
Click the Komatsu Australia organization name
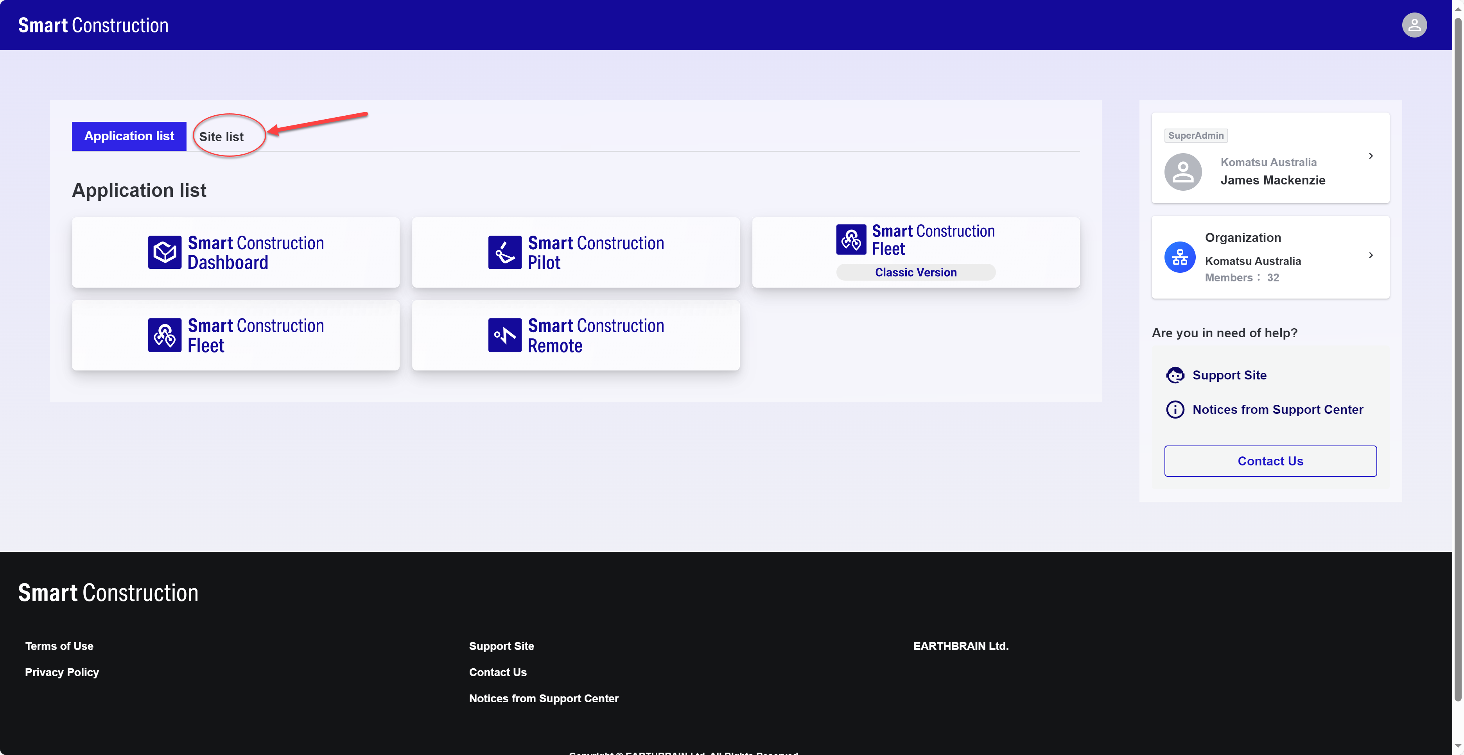tap(1252, 261)
